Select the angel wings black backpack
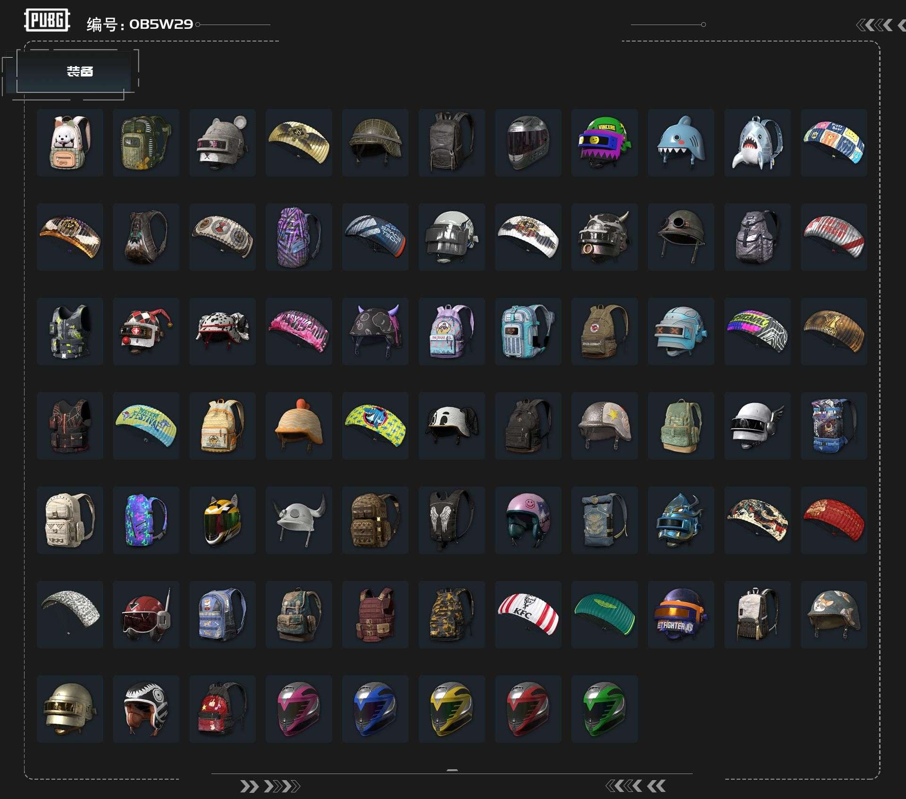This screenshot has width=906, height=799. [452, 520]
